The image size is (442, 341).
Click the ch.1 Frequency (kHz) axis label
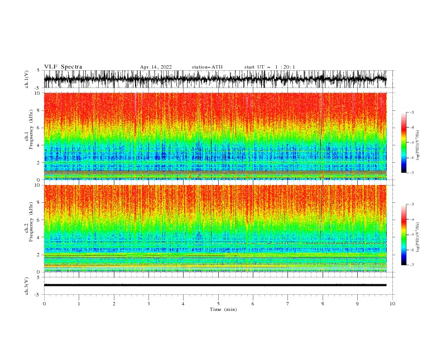point(29,128)
